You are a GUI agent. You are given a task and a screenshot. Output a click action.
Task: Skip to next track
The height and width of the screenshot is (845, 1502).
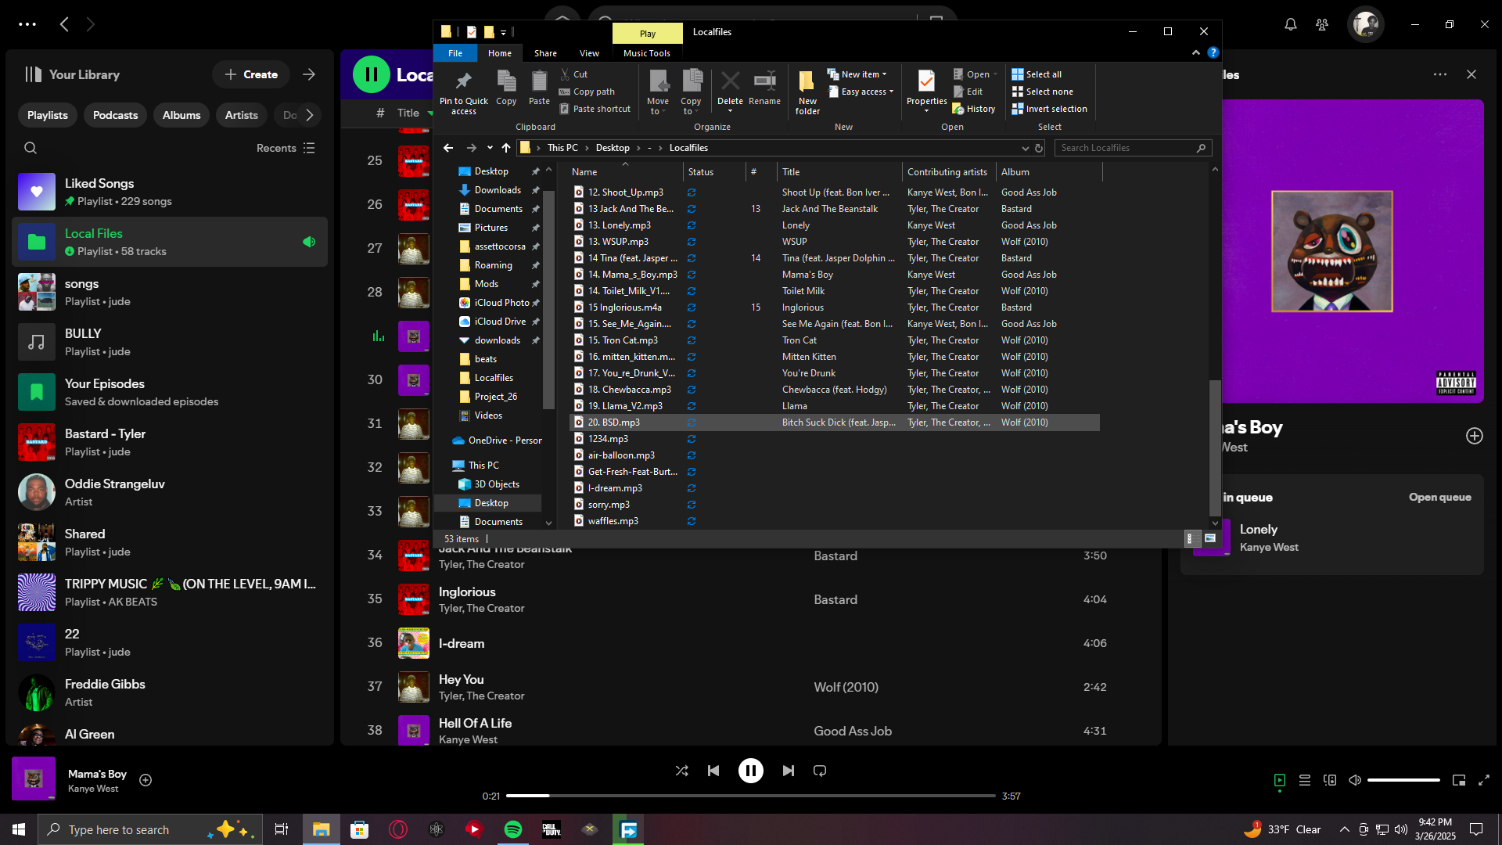click(x=788, y=771)
